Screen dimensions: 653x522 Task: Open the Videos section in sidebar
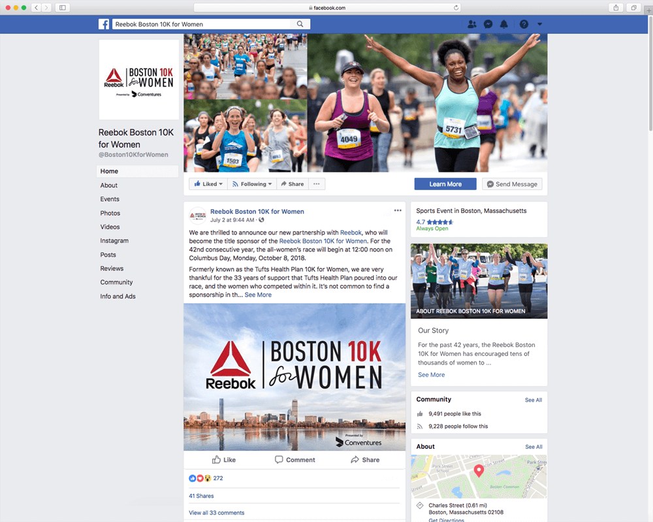click(110, 227)
